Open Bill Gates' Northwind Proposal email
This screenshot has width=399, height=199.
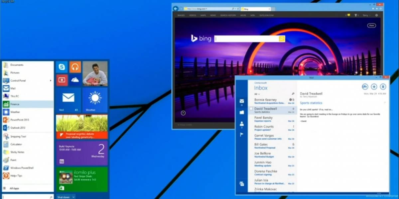(x=272, y=146)
